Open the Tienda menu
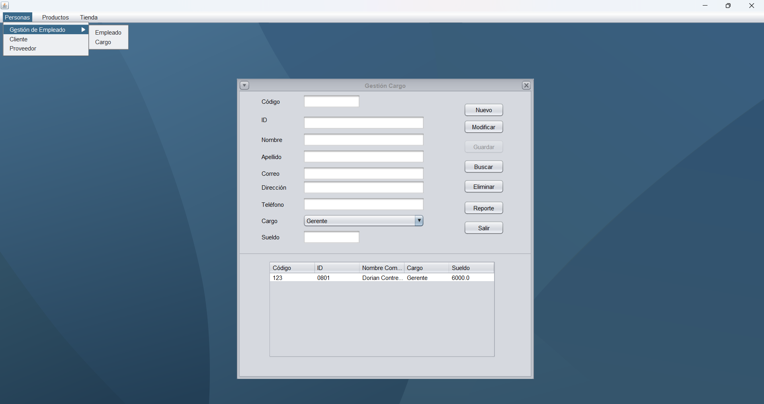The width and height of the screenshot is (764, 404). coord(89,17)
